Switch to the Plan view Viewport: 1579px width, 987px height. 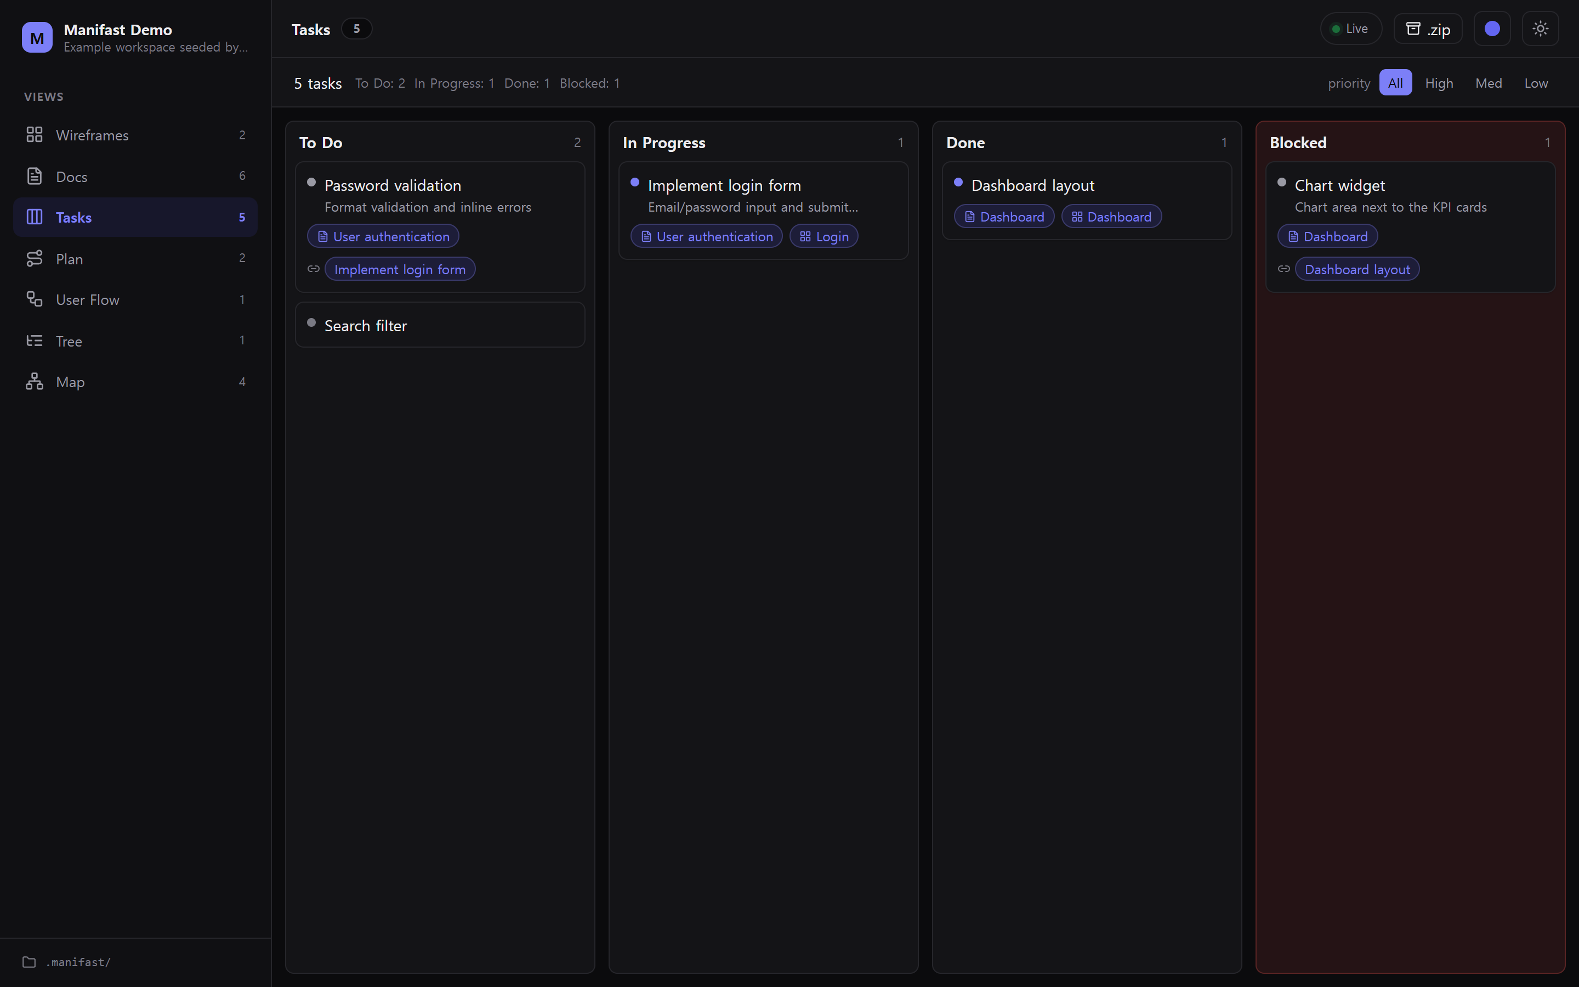tap(135, 258)
